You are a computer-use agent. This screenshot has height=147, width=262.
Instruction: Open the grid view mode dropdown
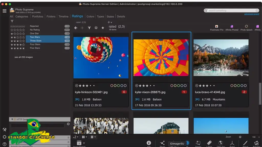[x=84, y=137]
